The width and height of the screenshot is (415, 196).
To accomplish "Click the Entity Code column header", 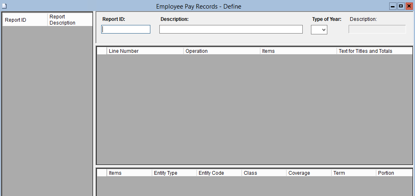I will tap(219, 173).
